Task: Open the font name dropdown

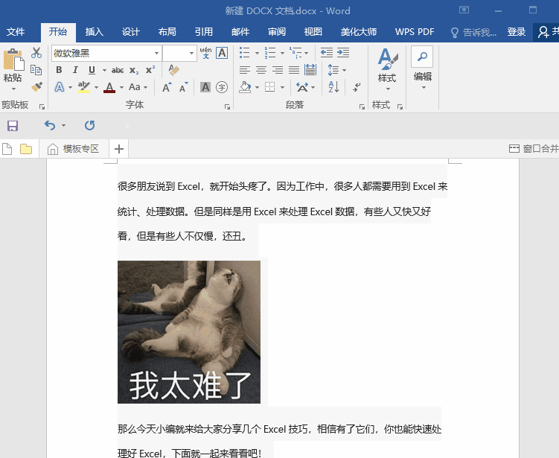Action: tap(156, 54)
